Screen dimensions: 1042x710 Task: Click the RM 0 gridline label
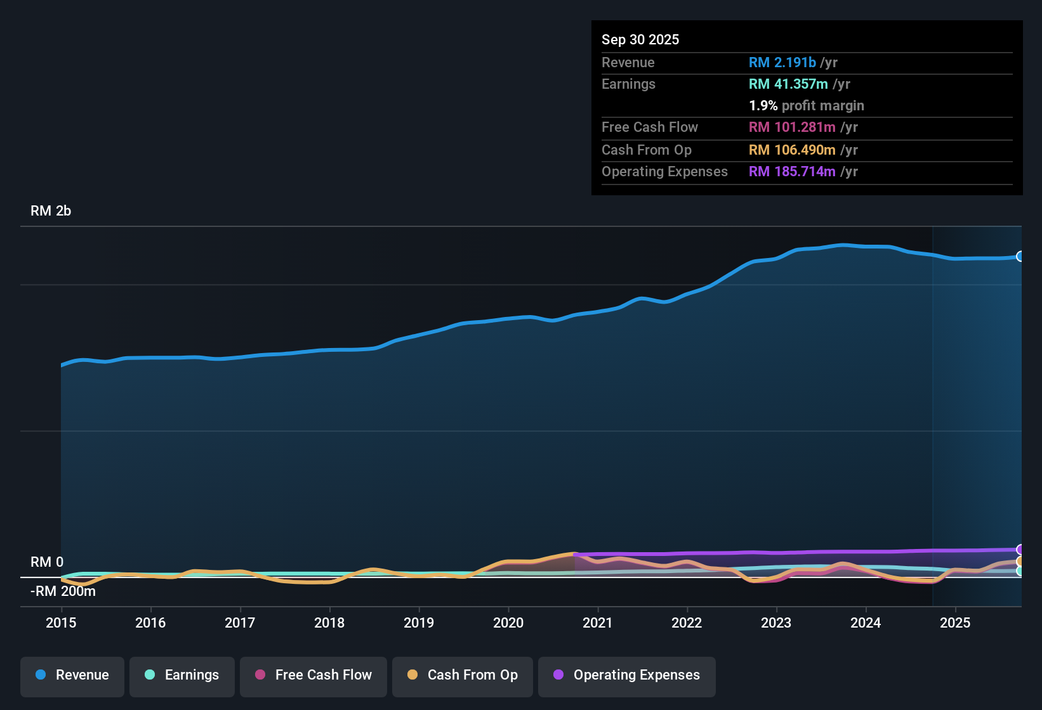click(x=46, y=562)
